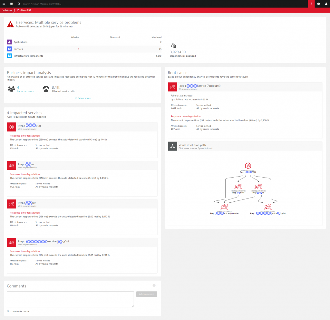This screenshot has width=330, height=320.
Task: Click the Add comment button
Action: pos(146,294)
